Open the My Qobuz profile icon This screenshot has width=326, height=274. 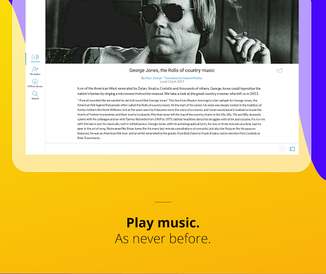(35, 69)
